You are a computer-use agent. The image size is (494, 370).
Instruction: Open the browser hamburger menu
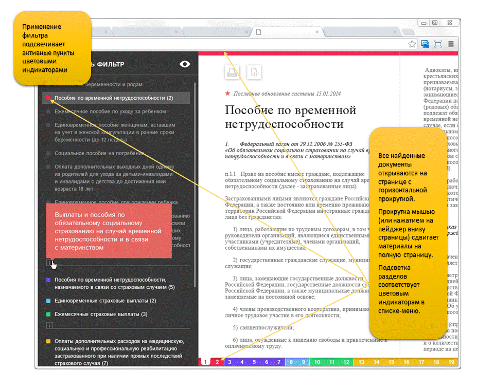(x=451, y=44)
